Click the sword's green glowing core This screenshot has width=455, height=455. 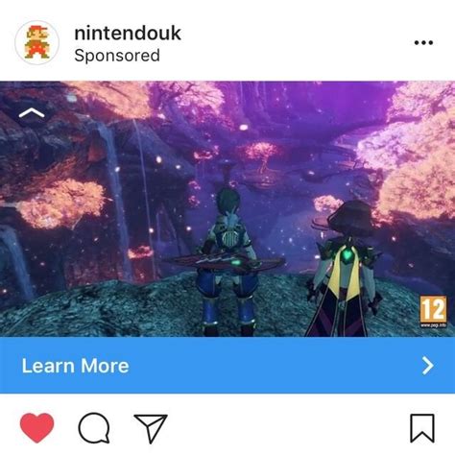coord(236,263)
